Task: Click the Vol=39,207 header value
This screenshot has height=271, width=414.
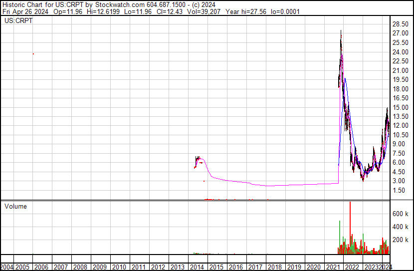Action: 204,11
